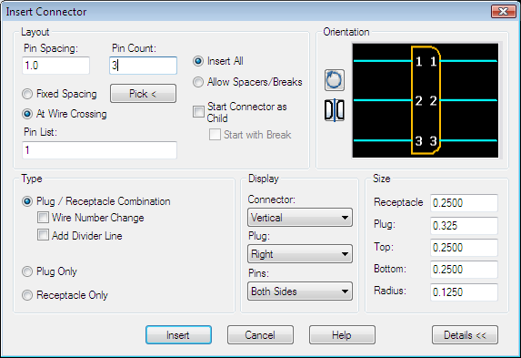Click the Top size field
Screen dimensions: 521x358
click(464, 248)
